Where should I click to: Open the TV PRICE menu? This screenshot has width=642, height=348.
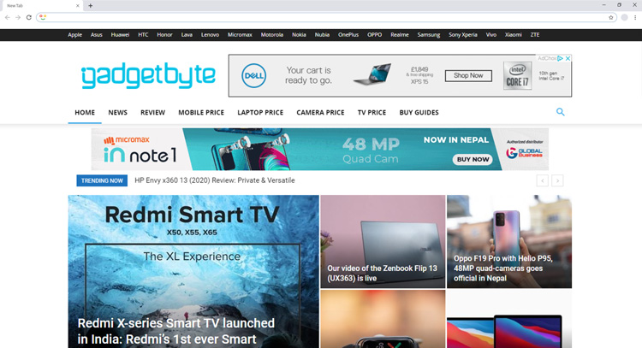(x=372, y=112)
